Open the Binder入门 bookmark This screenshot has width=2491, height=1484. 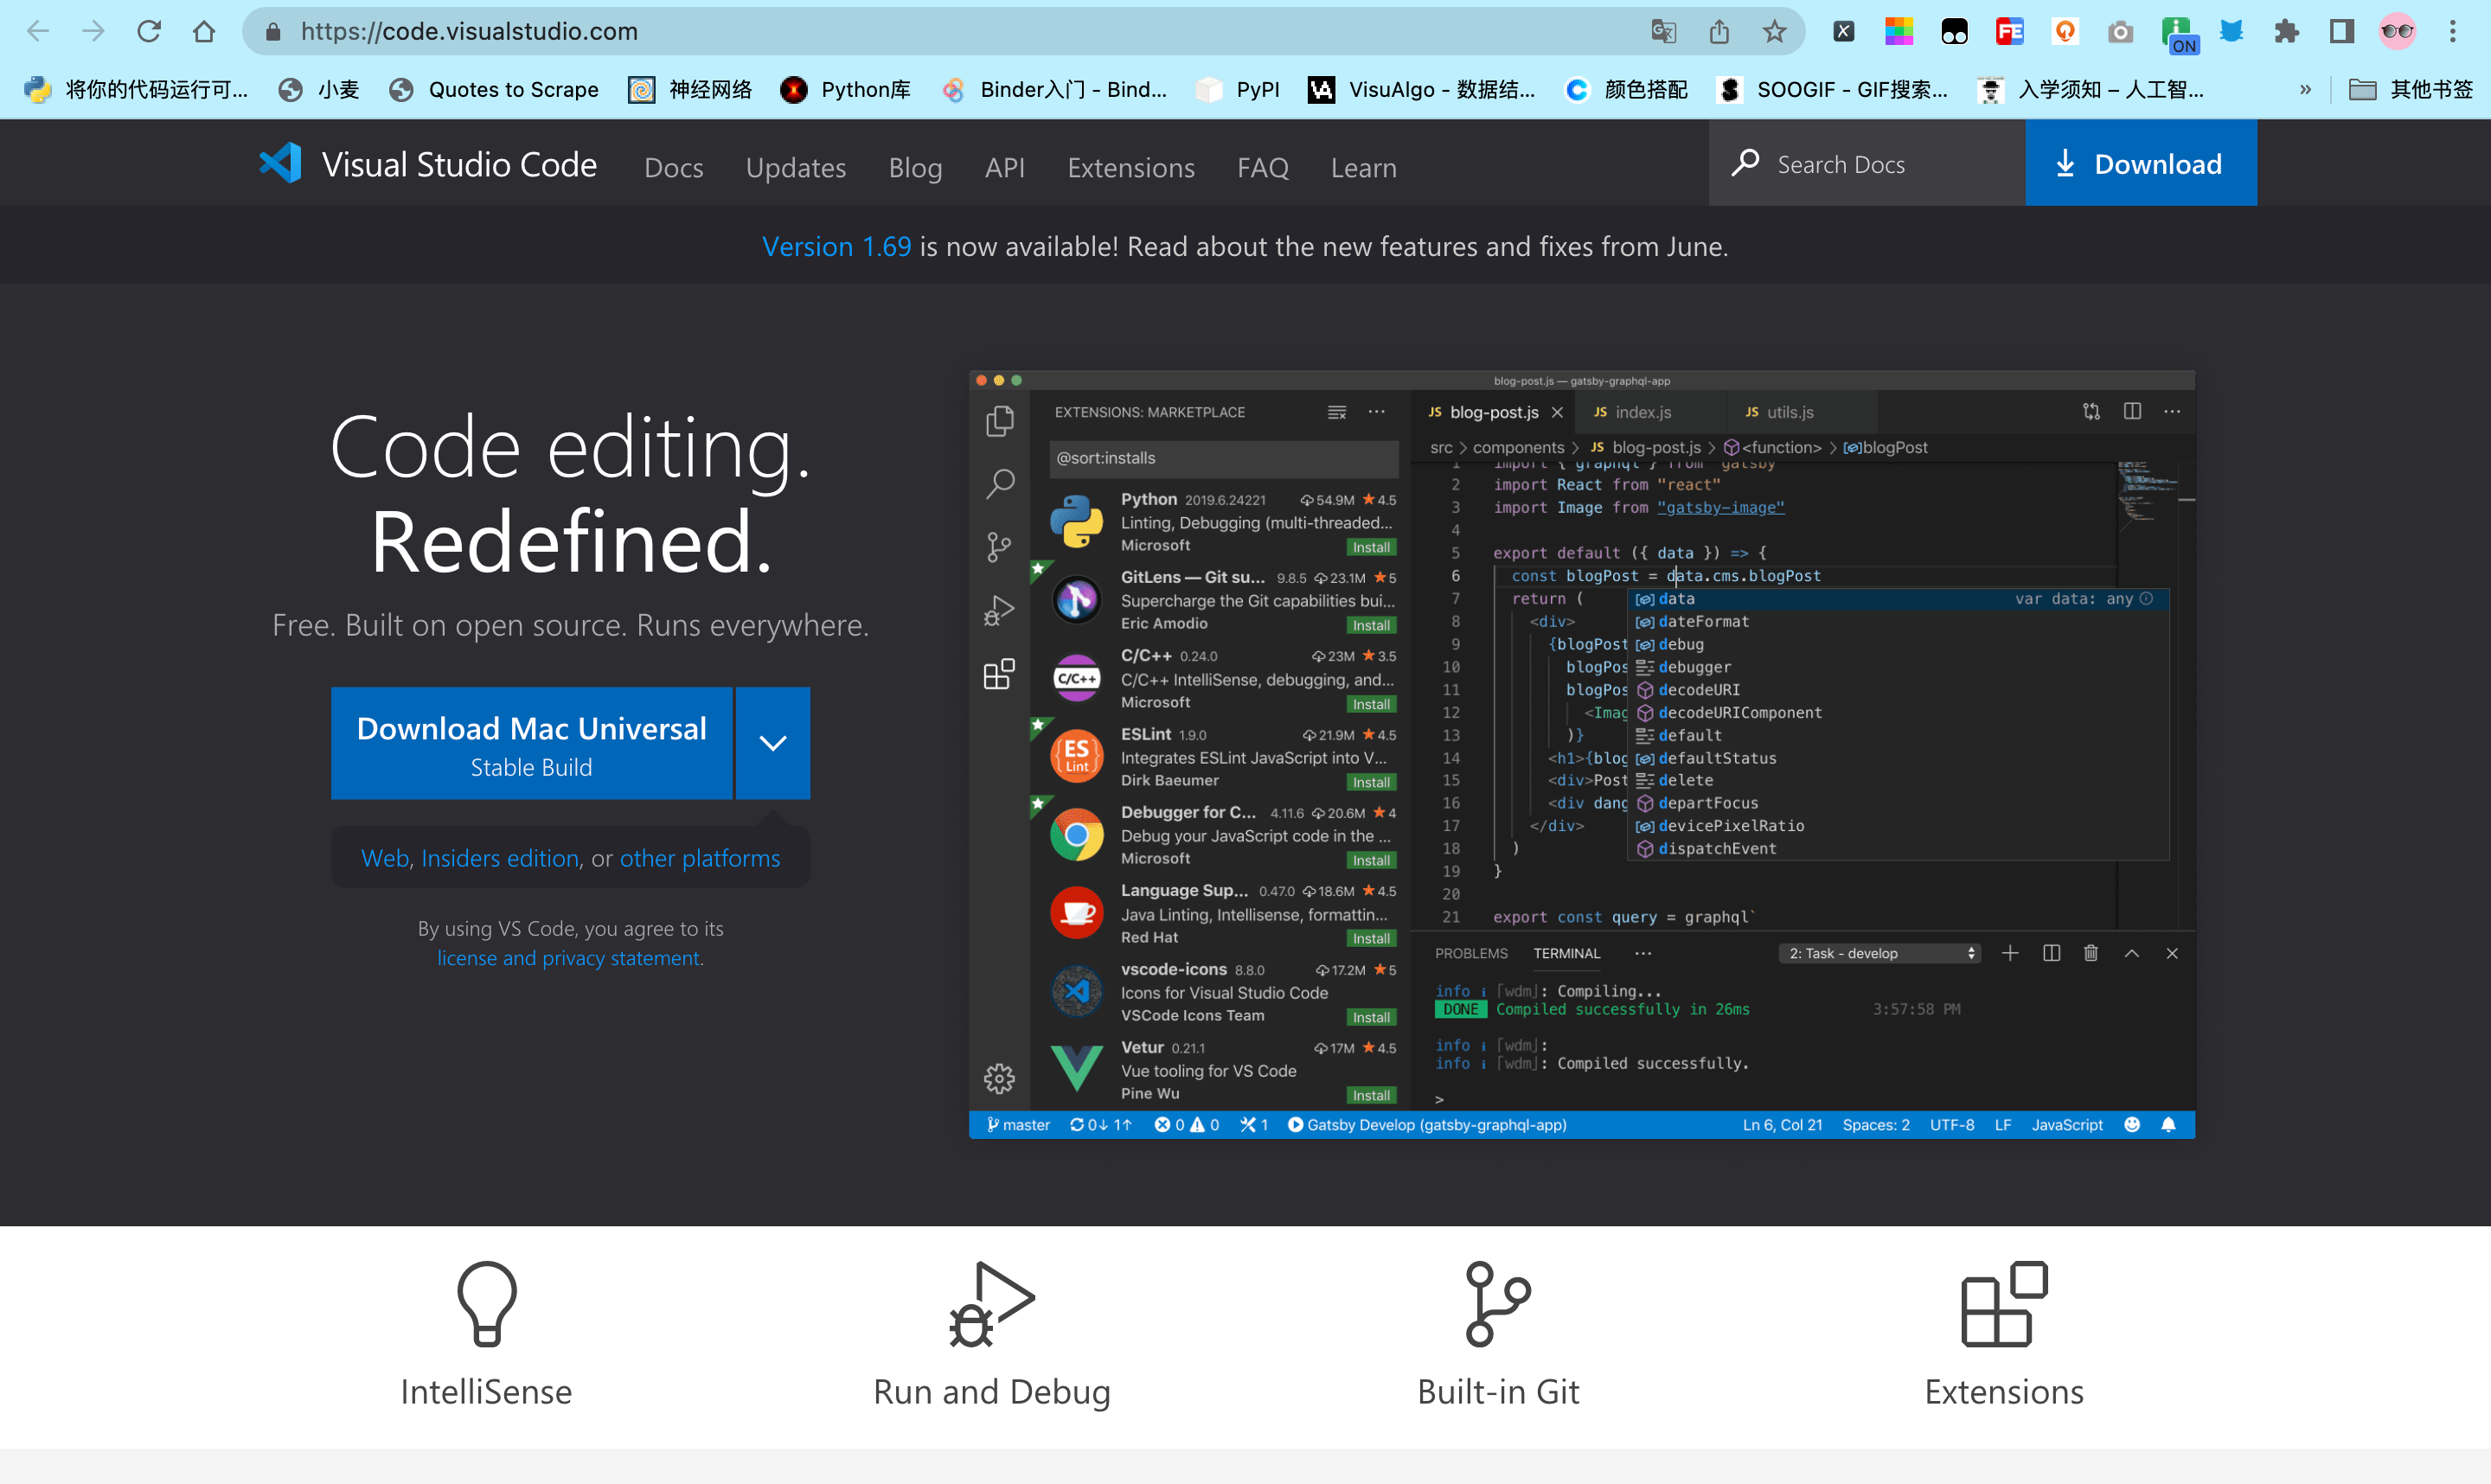pyautogui.click(x=1054, y=90)
